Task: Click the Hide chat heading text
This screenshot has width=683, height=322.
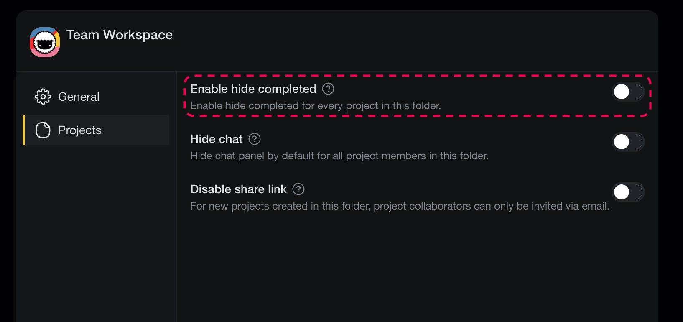Action: [x=216, y=139]
